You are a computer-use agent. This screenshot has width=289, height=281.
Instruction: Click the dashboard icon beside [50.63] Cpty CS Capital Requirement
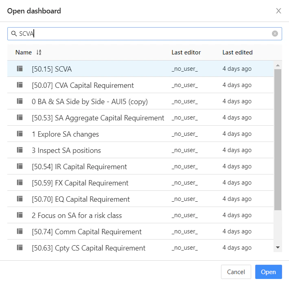[x=20, y=248]
